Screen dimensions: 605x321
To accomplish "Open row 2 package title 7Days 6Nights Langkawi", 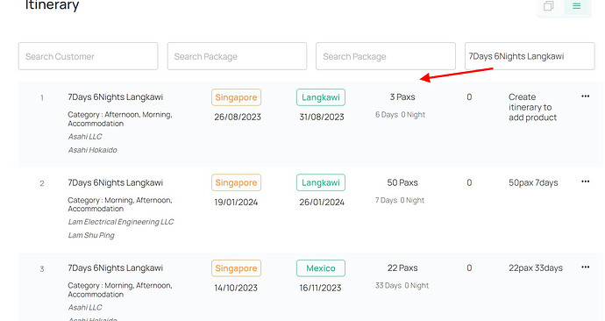I will click(116, 182).
